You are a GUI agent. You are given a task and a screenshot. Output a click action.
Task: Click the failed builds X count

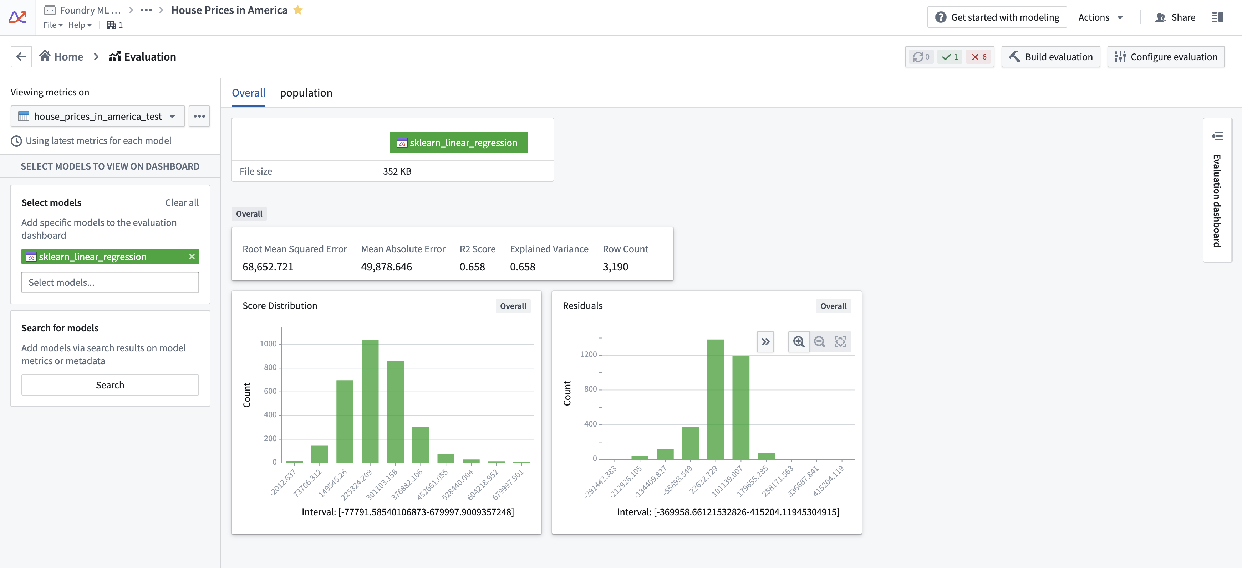pos(979,57)
